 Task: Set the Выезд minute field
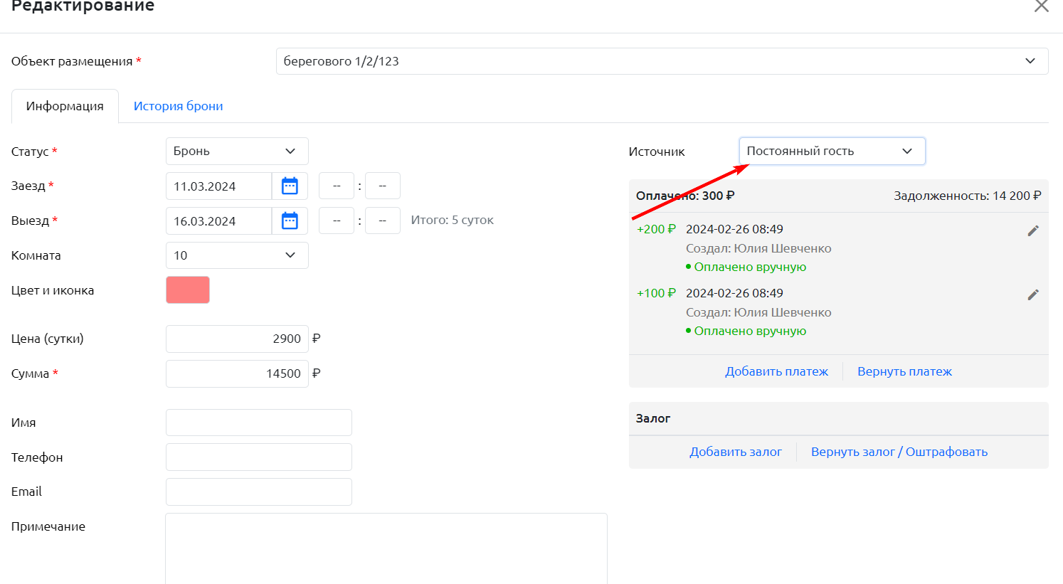(x=383, y=221)
